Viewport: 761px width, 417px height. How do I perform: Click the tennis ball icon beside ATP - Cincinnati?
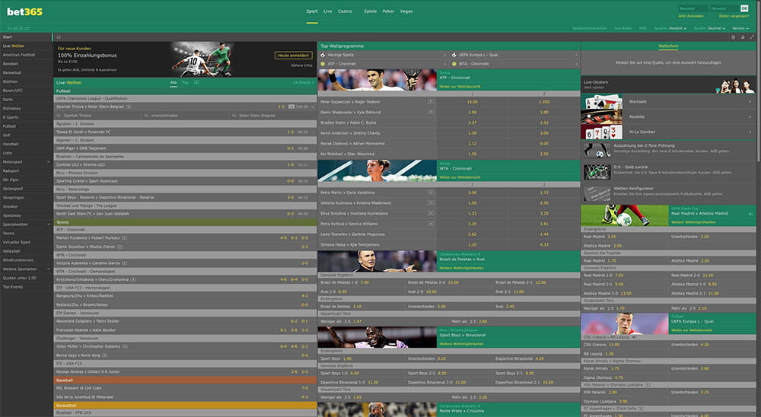323,64
